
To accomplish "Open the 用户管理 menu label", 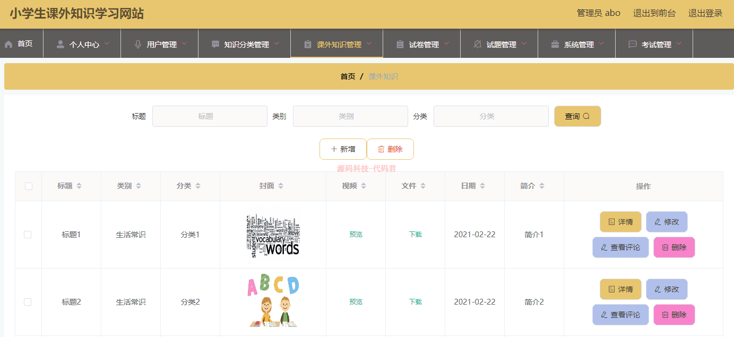I will tap(161, 45).
